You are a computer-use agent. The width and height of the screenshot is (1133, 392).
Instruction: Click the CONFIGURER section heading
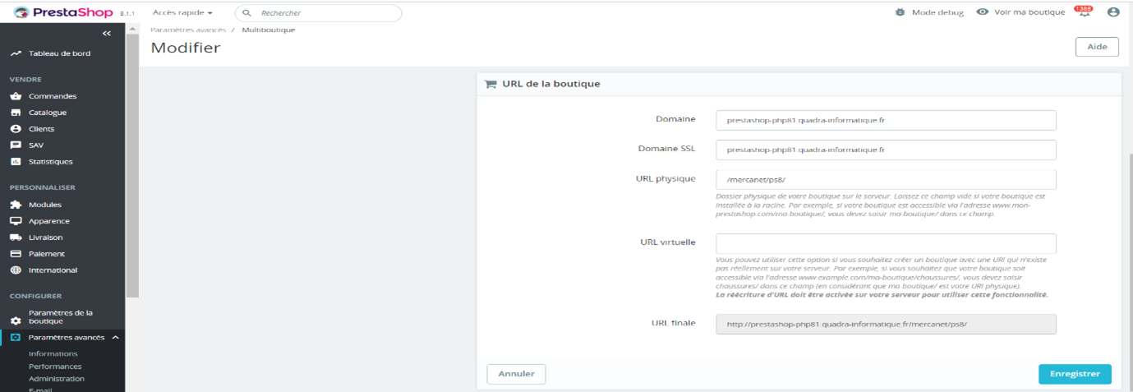coord(35,296)
